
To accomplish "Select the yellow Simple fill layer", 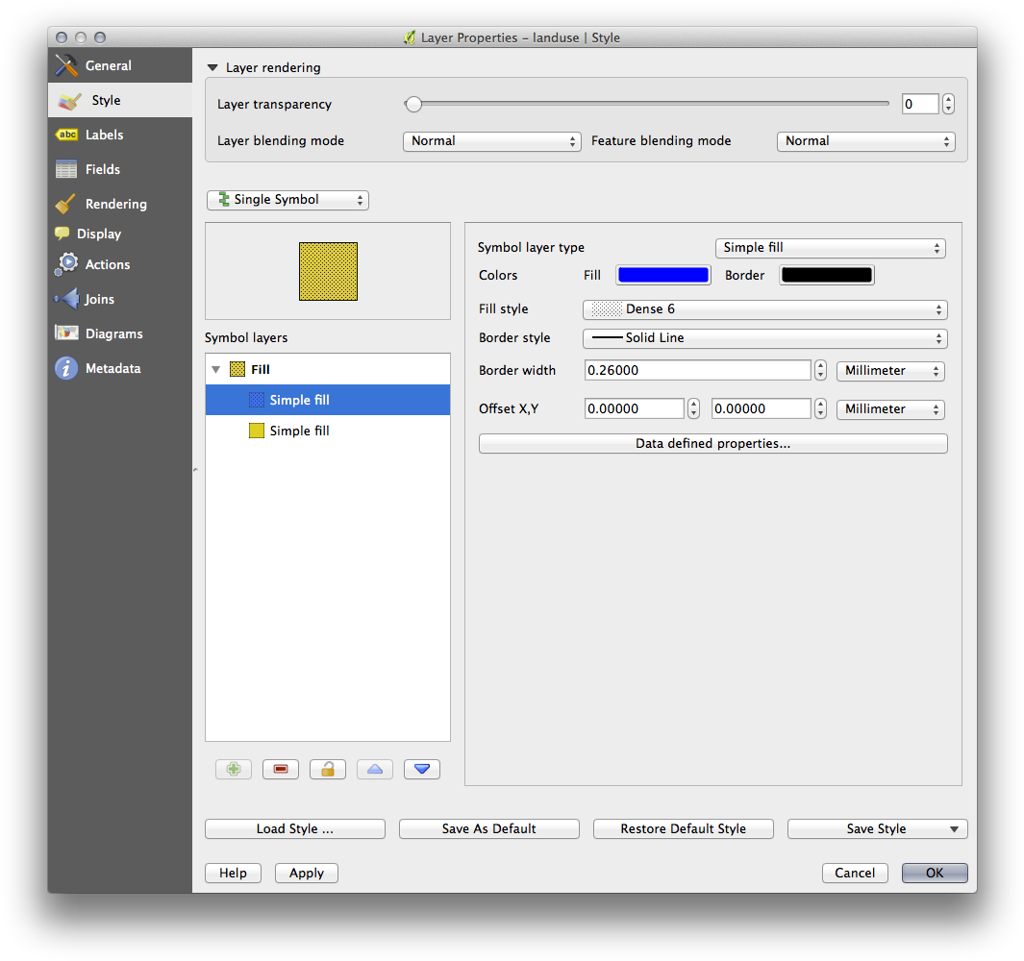I will coord(299,431).
